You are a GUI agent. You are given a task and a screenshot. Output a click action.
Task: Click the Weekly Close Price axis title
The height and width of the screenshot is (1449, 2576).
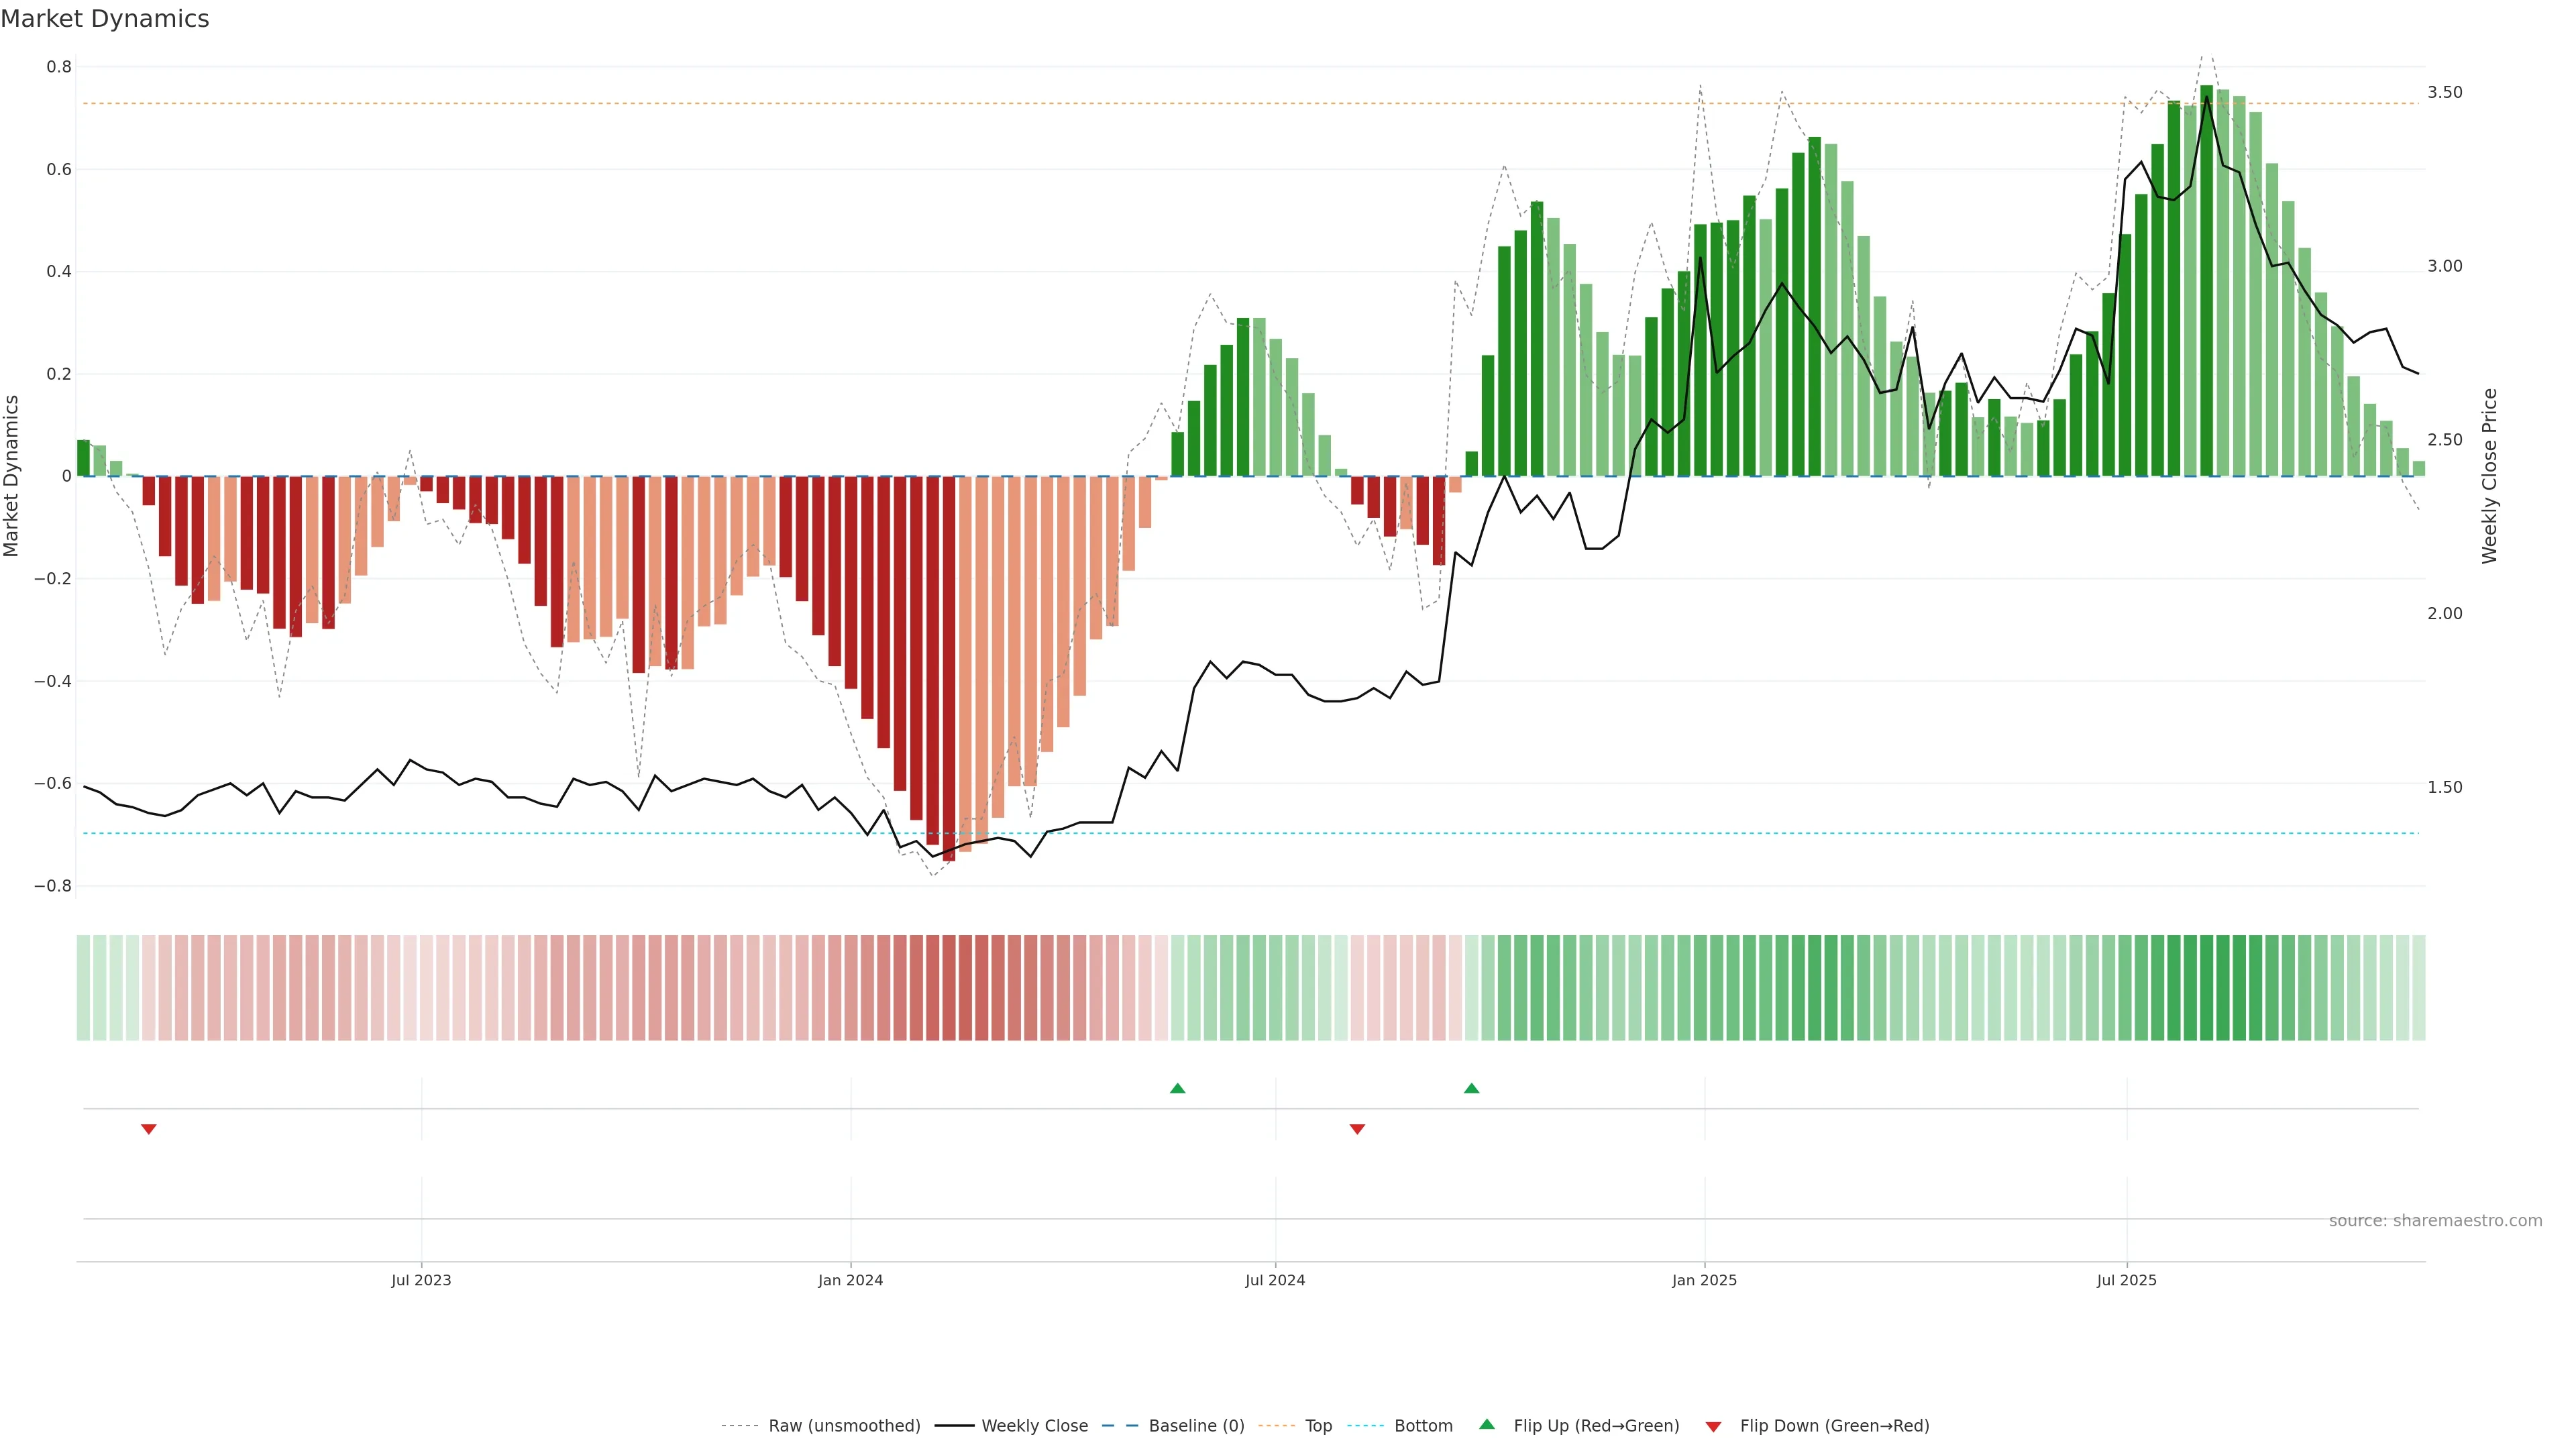[x=2489, y=476]
